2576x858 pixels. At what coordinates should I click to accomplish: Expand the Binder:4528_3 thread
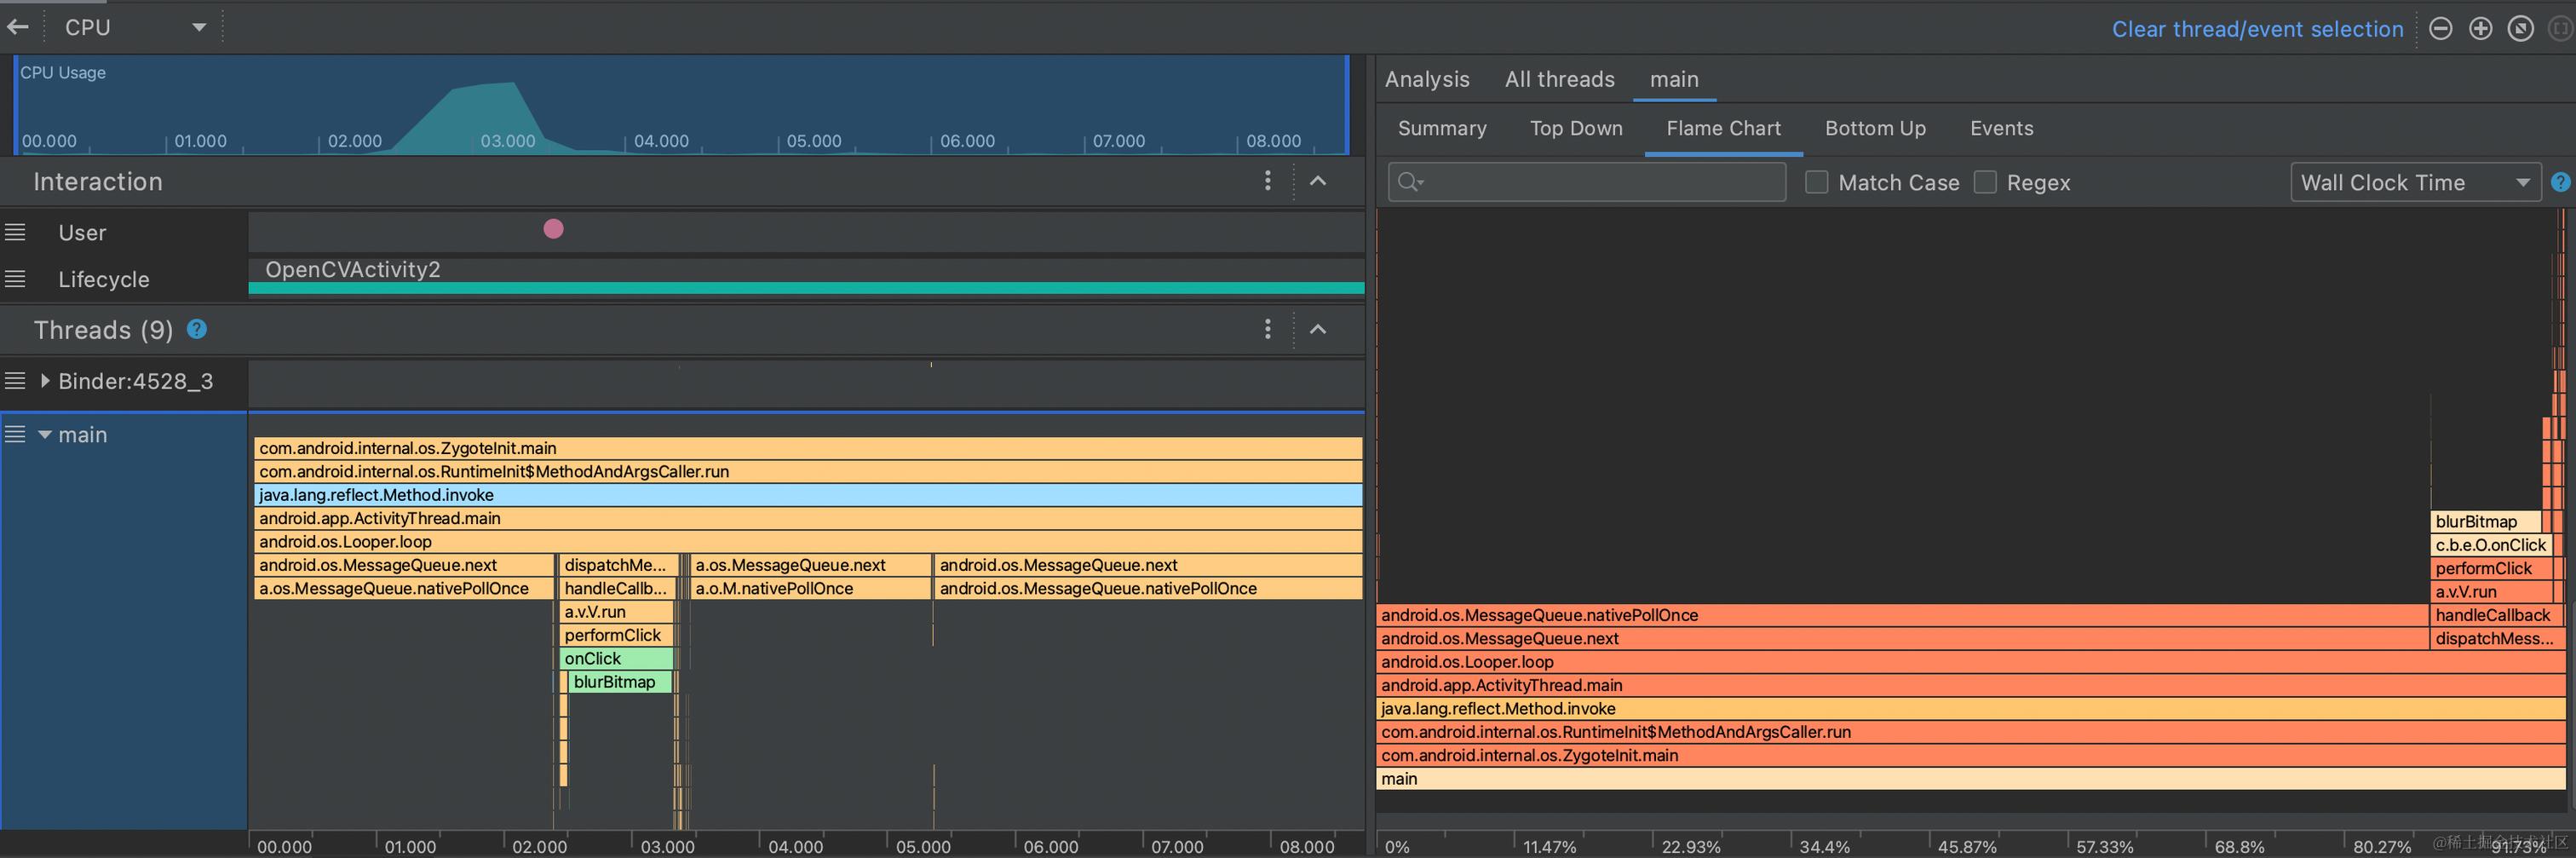tap(45, 381)
